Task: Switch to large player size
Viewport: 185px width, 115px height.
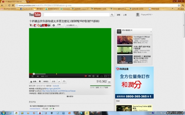Action: pyautogui.click(x=106, y=76)
